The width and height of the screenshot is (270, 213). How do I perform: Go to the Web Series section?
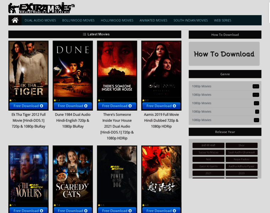[222, 20]
